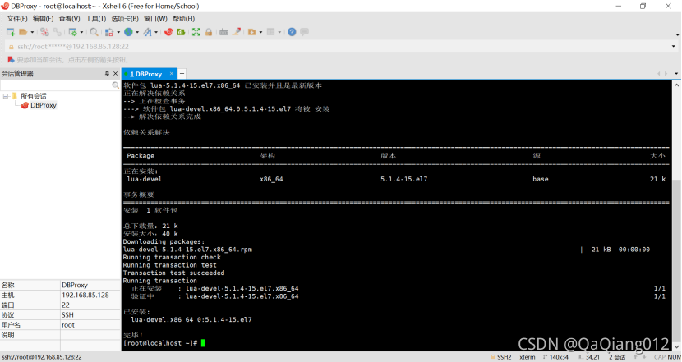Viewport: 682px width, 362px height.
Task: Click the session manager search box
Action: point(56,85)
